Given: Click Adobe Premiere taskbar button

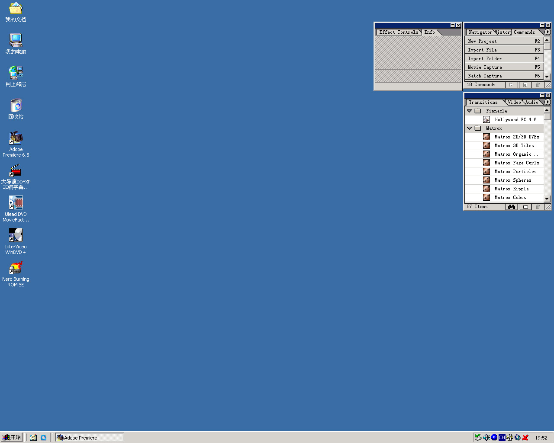Looking at the screenshot, I should click(90, 437).
